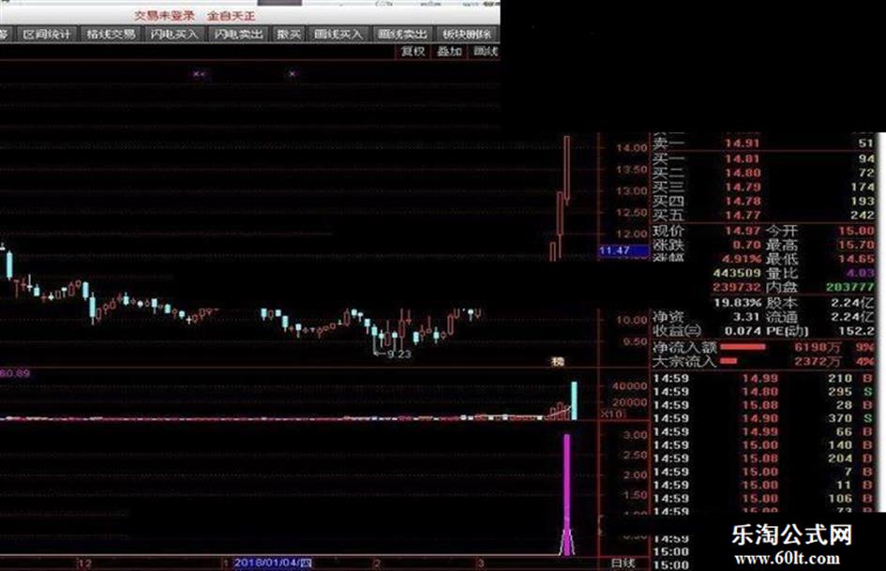
Task: Click the 净资 value 3.31
Action: tap(746, 317)
